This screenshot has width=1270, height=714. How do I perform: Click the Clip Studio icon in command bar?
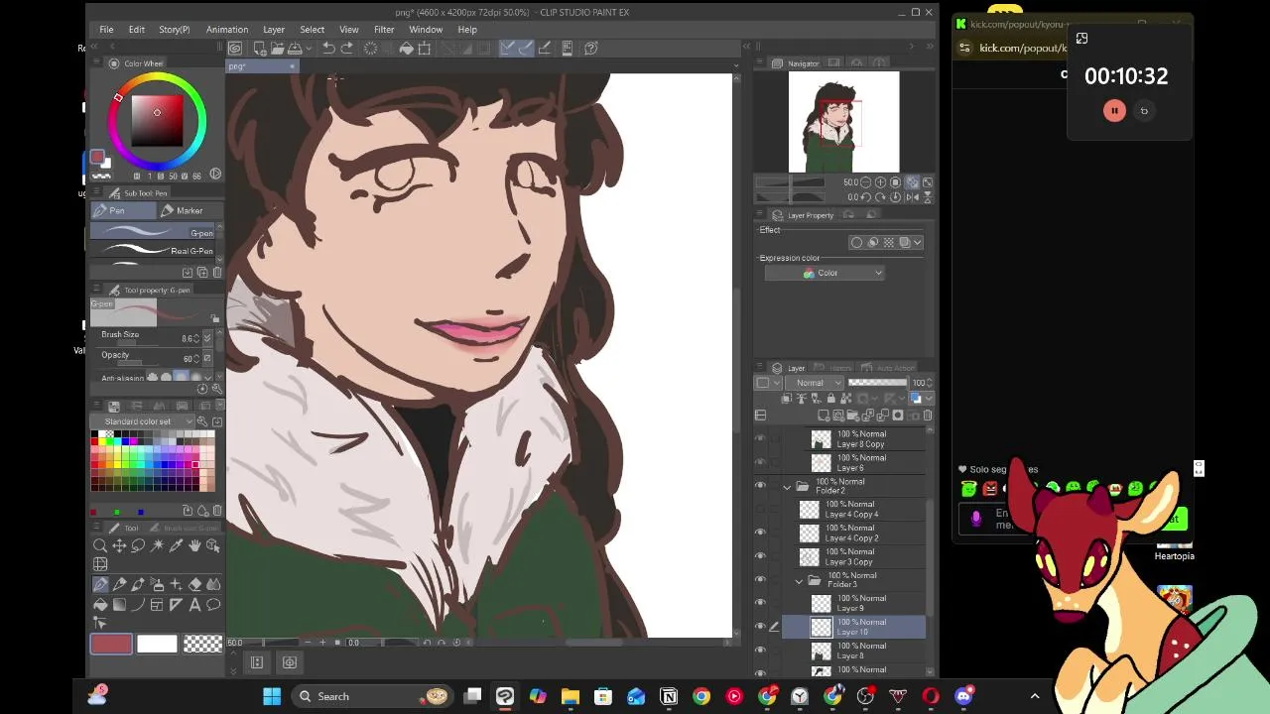click(x=235, y=48)
